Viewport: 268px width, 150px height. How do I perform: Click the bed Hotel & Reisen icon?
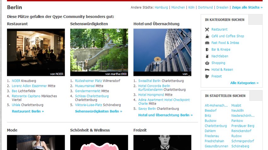[207, 70]
